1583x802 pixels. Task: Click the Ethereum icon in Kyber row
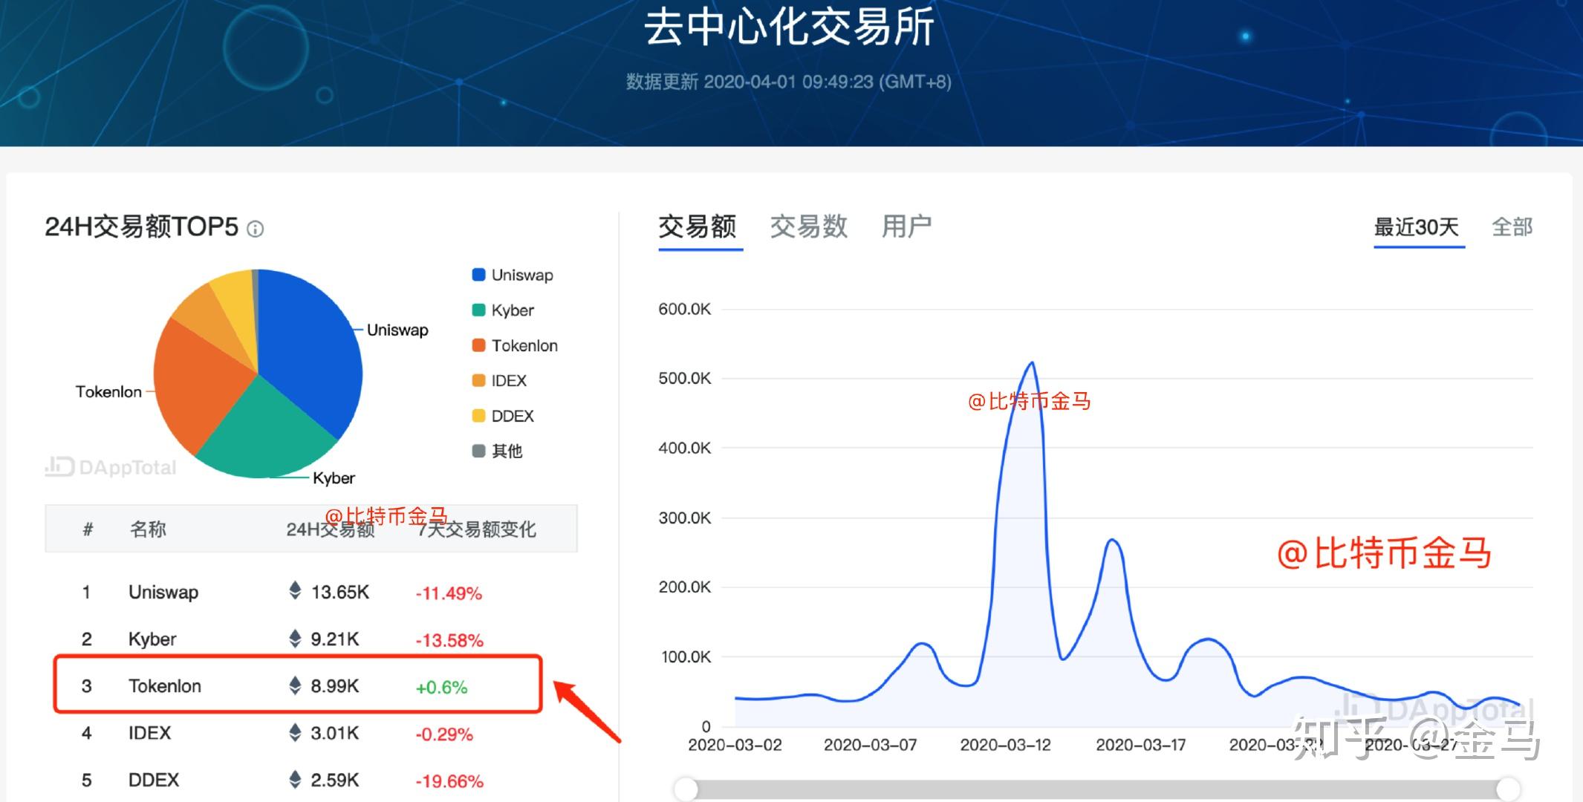[295, 639]
